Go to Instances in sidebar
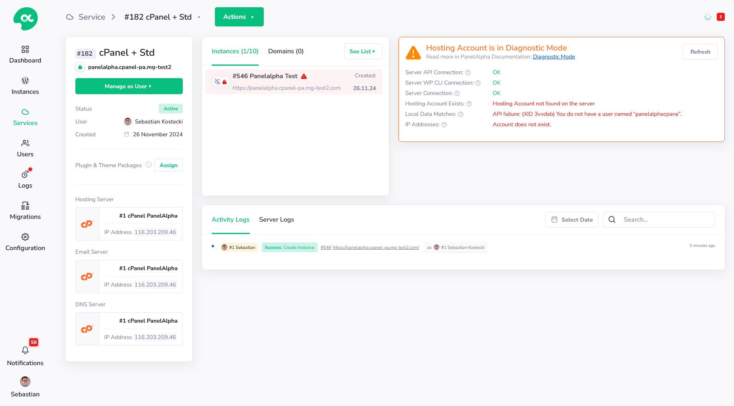734x406 pixels. tap(25, 86)
